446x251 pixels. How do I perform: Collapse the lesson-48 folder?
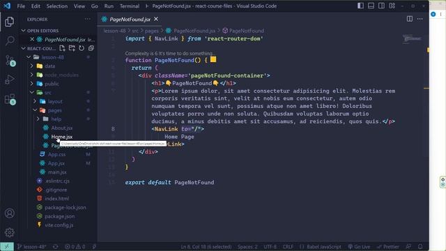click(29, 57)
